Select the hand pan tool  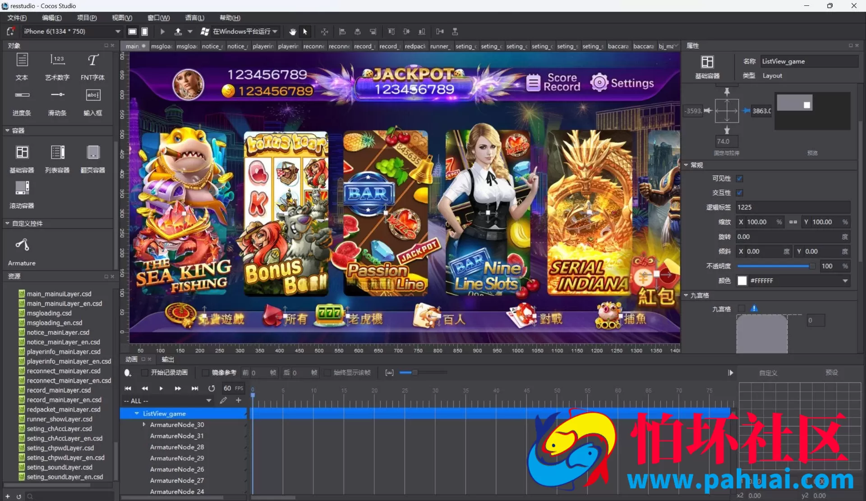(x=293, y=32)
